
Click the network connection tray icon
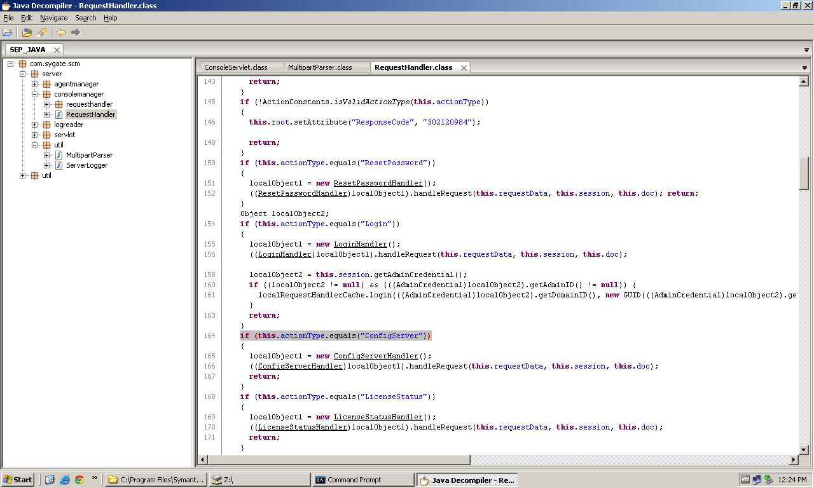[757, 480]
